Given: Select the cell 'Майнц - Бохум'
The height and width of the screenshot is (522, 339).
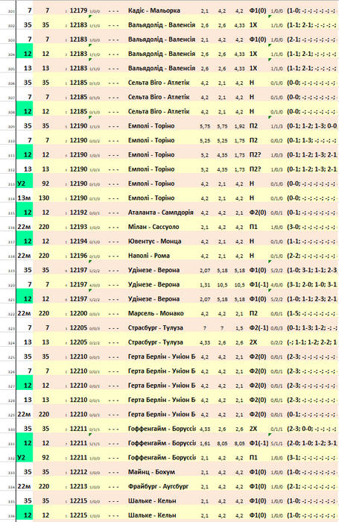Looking at the screenshot, I should (x=151, y=472).
